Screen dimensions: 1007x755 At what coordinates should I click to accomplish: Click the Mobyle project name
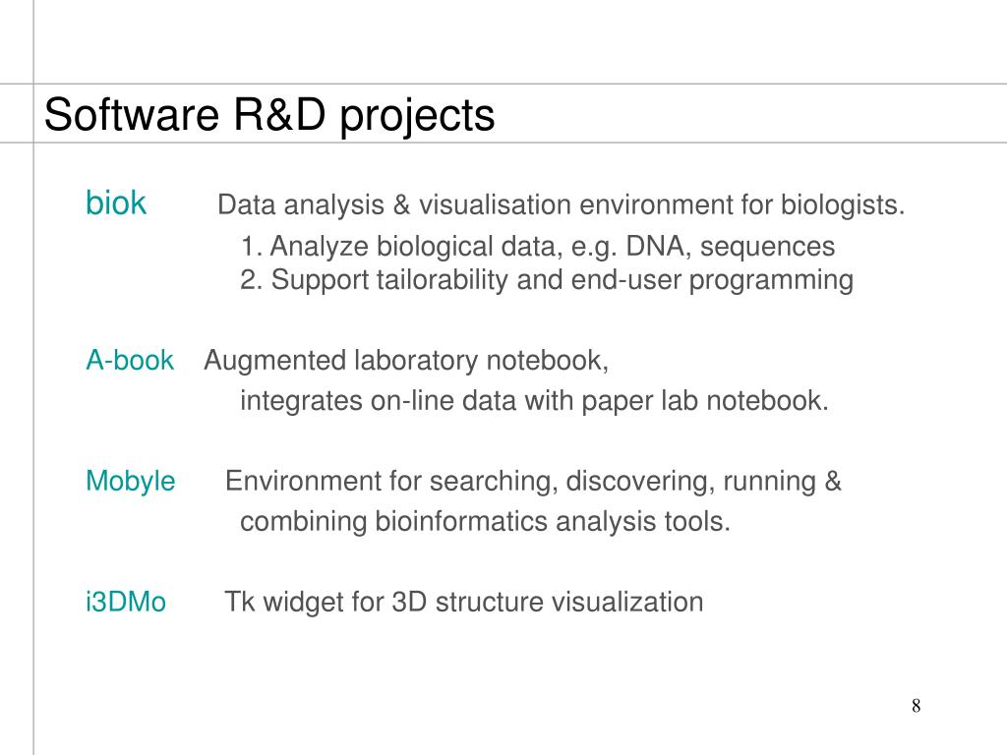click(131, 482)
